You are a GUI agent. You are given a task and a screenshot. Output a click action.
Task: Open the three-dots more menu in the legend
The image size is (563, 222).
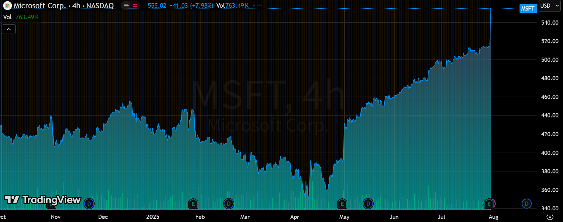pos(257,6)
